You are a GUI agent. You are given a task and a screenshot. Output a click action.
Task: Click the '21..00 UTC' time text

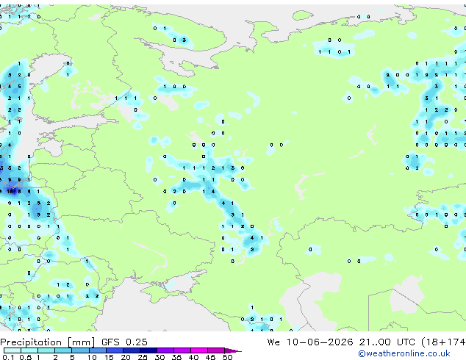(x=387, y=342)
